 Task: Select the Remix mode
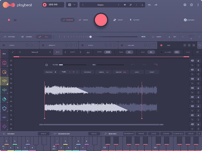point(83,20)
